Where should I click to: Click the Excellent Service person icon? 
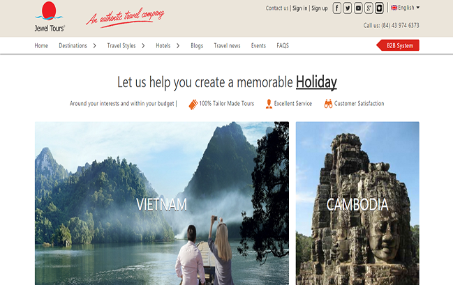pos(269,104)
